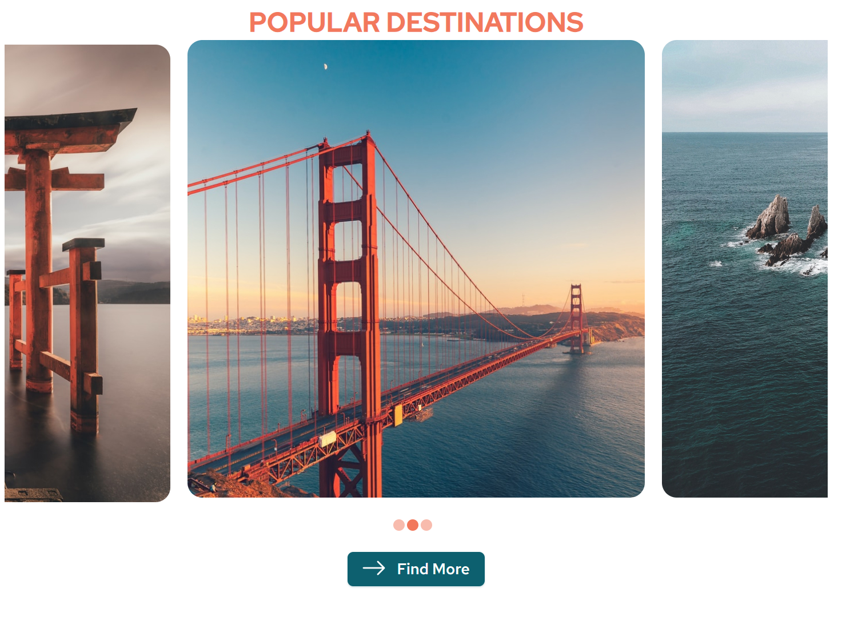Select the third carousel pagination dot
The image size is (850, 628).
(x=426, y=525)
